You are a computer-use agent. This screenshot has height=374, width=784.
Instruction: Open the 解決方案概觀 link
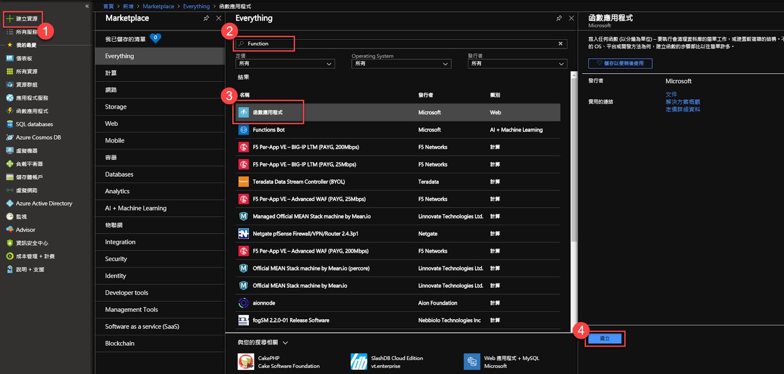683,102
